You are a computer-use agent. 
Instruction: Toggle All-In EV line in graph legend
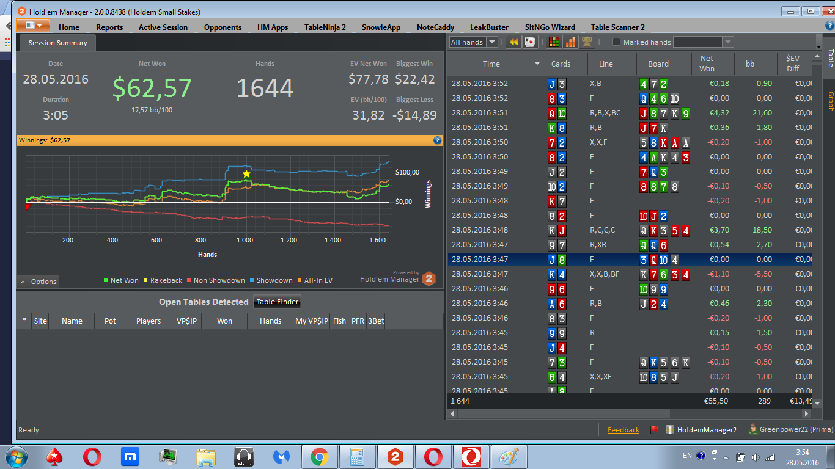point(315,280)
